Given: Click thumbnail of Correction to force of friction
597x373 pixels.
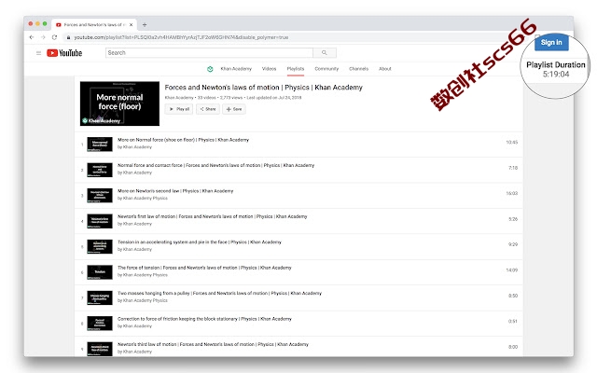Looking at the screenshot, I should pyautogui.click(x=100, y=324).
